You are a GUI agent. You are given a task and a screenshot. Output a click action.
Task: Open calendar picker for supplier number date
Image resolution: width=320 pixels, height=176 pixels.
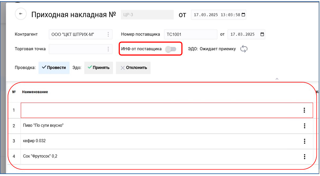click(x=262, y=35)
